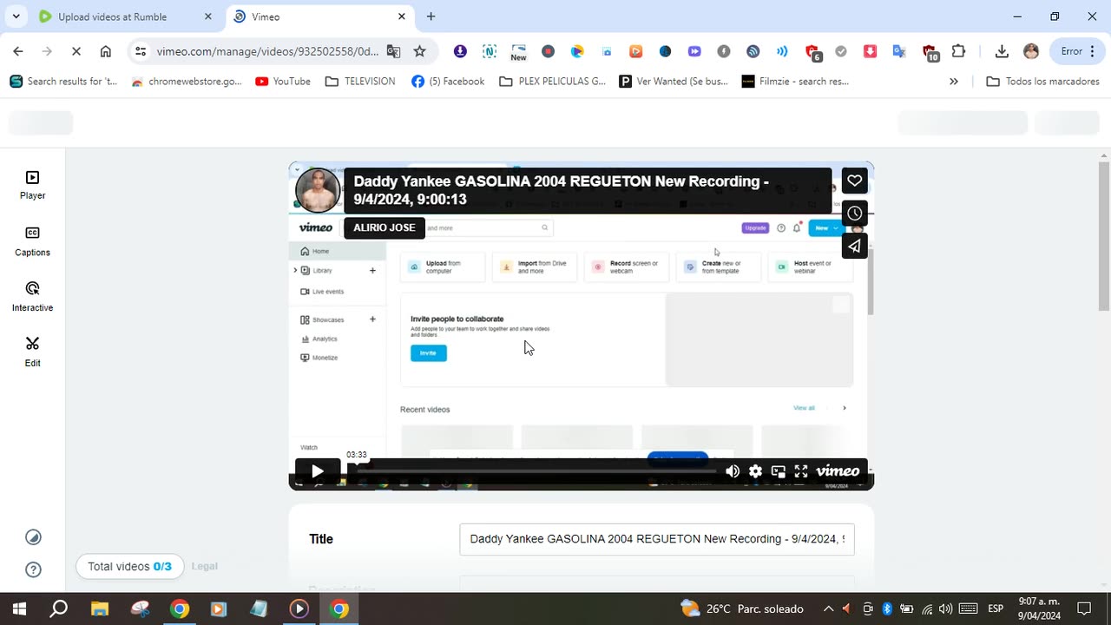1111x625 pixels.
Task: Select the Vimeo browser tab
Action: point(319,16)
